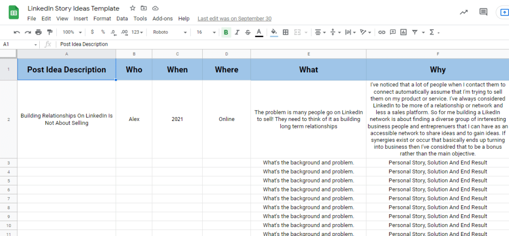Open the fill color picker
This screenshot has width=509, height=236.
pos(274,32)
